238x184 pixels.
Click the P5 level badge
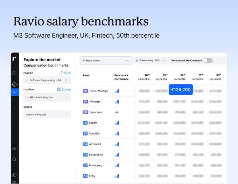pos(85,133)
